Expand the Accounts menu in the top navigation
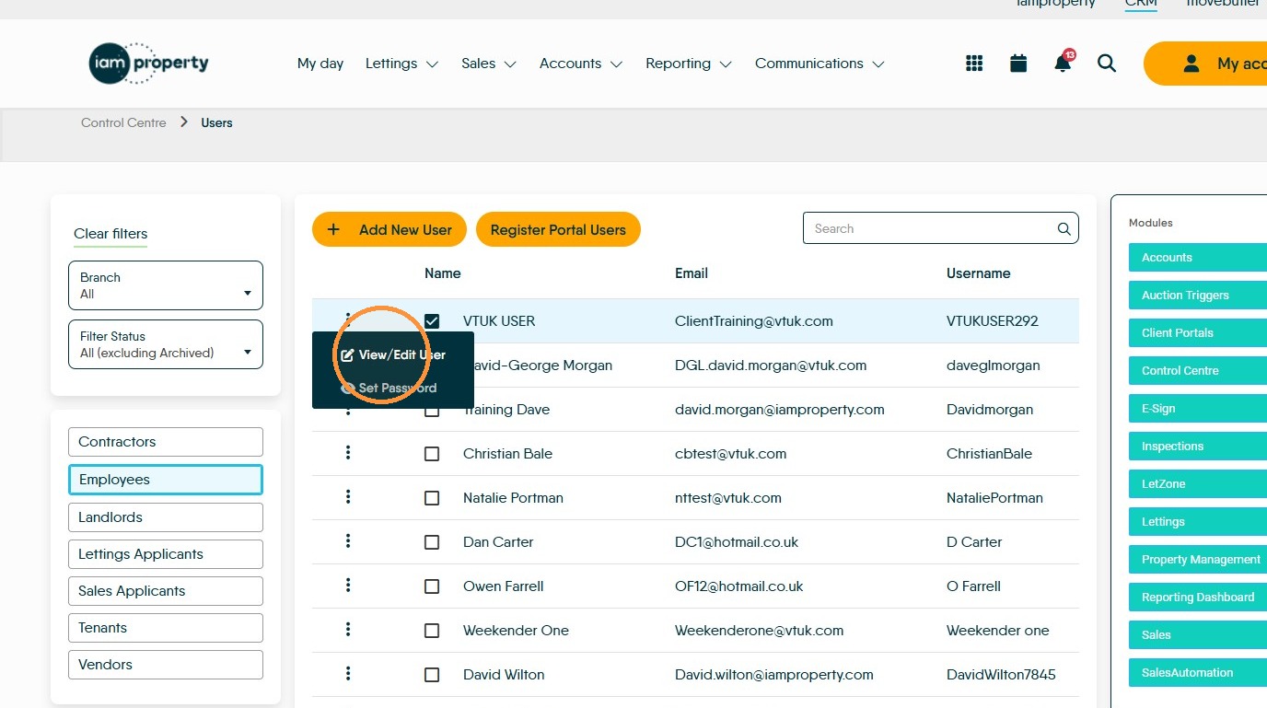Screen dimensions: 1267x708 [581, 64]
